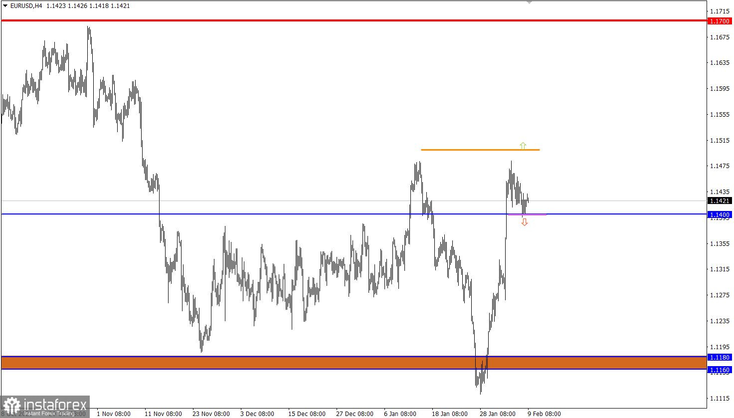
Task: Click the 1.1160 price label
Action: tap(720, 370)
